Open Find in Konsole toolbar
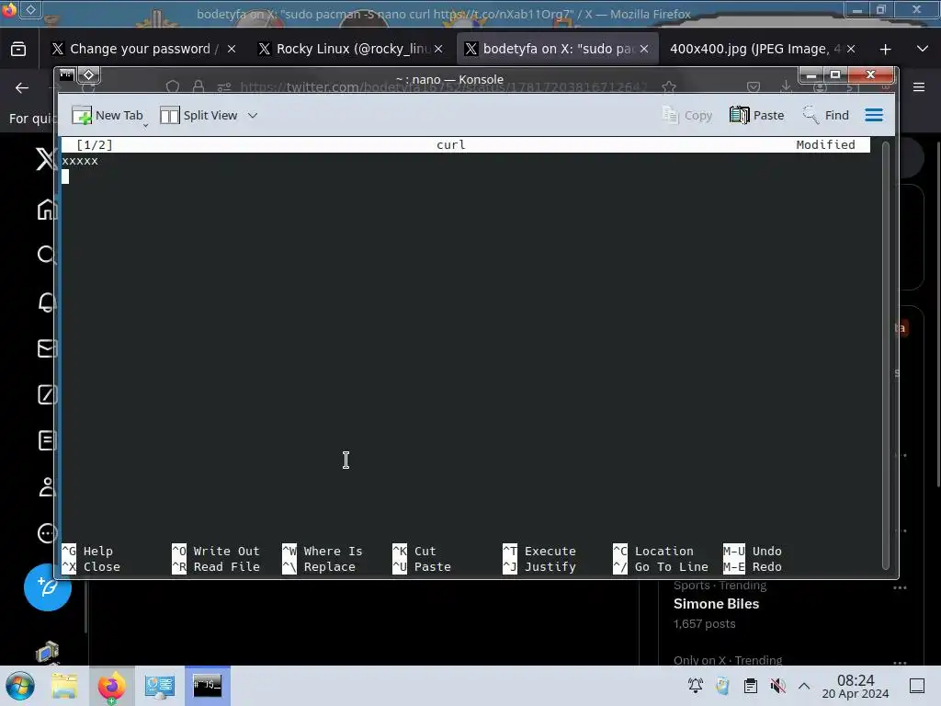The width and height of the screenshot is (941, 706). pyautogui.click(x=826, y=115)
